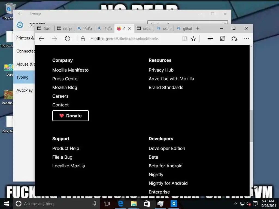The width and height of the screenshot is (279, 209).
Task: Click the Edge page scrollbar thumb
Action: [251, 126]
